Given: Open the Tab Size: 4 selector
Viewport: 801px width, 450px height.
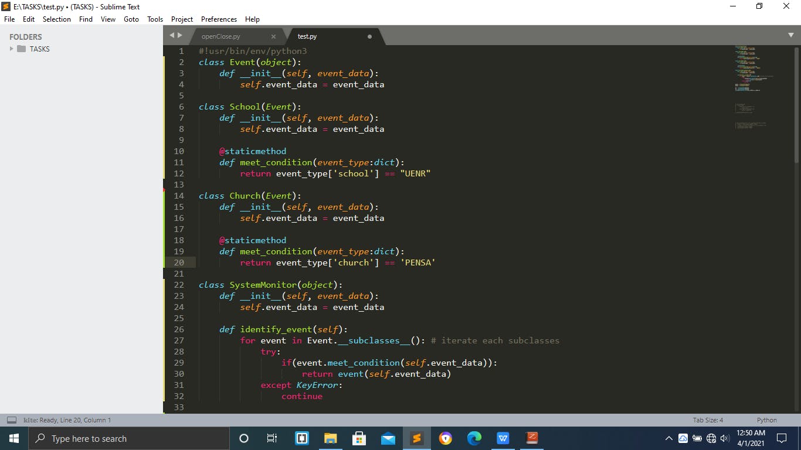Looking at the screenshot, I should [708, 420].
